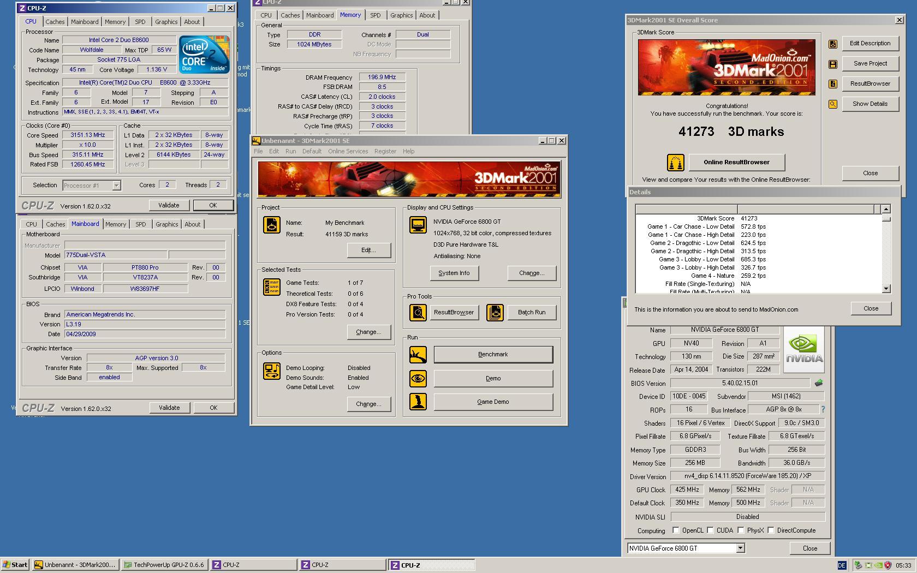Click Change in Display and CPU Settings
Image resolution: width=917 pixels, height=573 pixels.
point(532,273)
